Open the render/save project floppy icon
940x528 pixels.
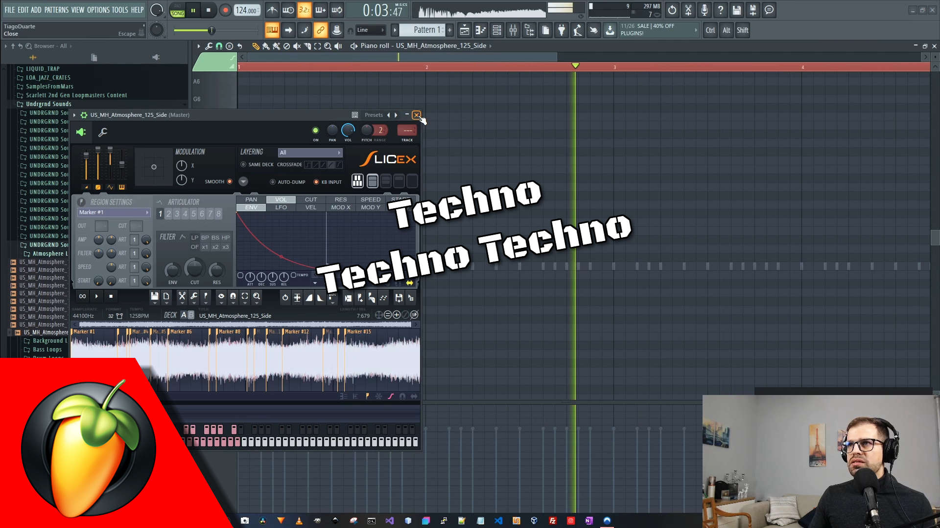[x=737, y=10]
